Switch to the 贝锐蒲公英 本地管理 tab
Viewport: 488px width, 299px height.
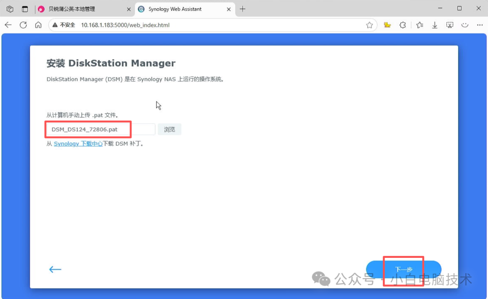tap(84, 9)
